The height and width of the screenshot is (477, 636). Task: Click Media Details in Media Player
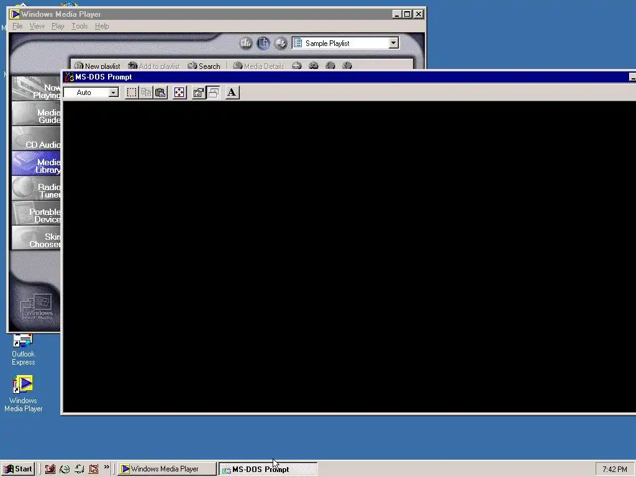259,66
